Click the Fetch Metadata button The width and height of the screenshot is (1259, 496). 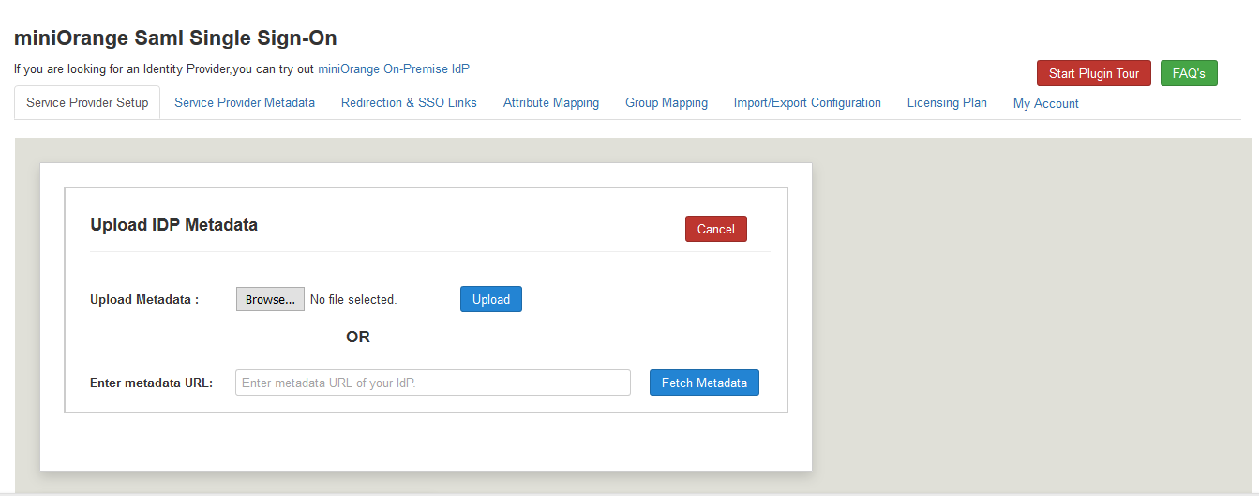(x=704, y=383)
